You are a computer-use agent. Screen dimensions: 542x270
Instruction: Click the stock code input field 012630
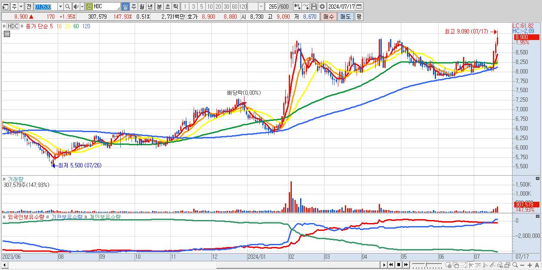tap(45, 7)
